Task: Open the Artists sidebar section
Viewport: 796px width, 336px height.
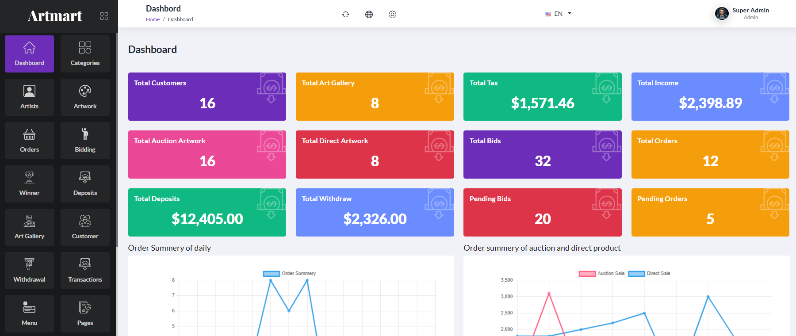Action: click(x=29, y=97)
